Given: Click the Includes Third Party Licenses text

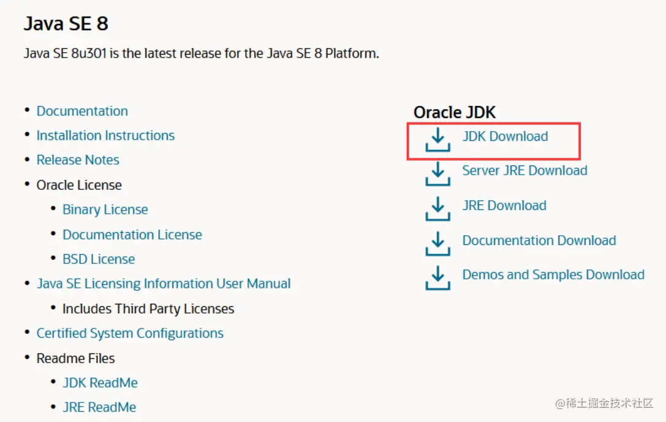Looking at the screenshot, I should [x=148, y=309].
